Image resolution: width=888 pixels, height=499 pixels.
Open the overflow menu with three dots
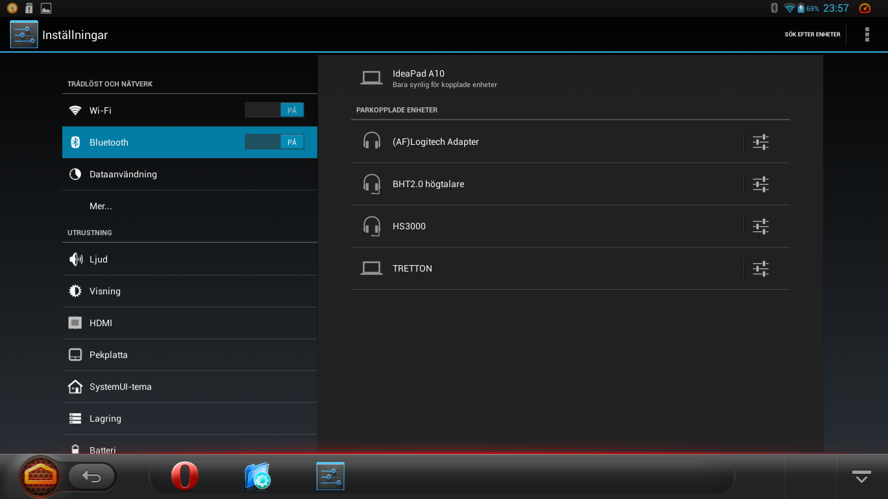click(867, 34)
